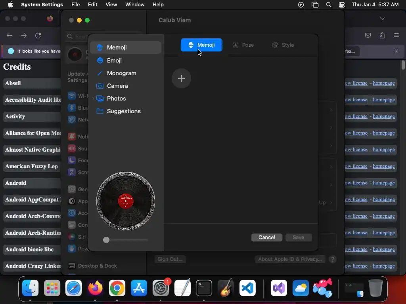Switch to Firefox in the Dock
Image resolution: width=406 pixels, height=304 pixels.
tap(95, 288)
